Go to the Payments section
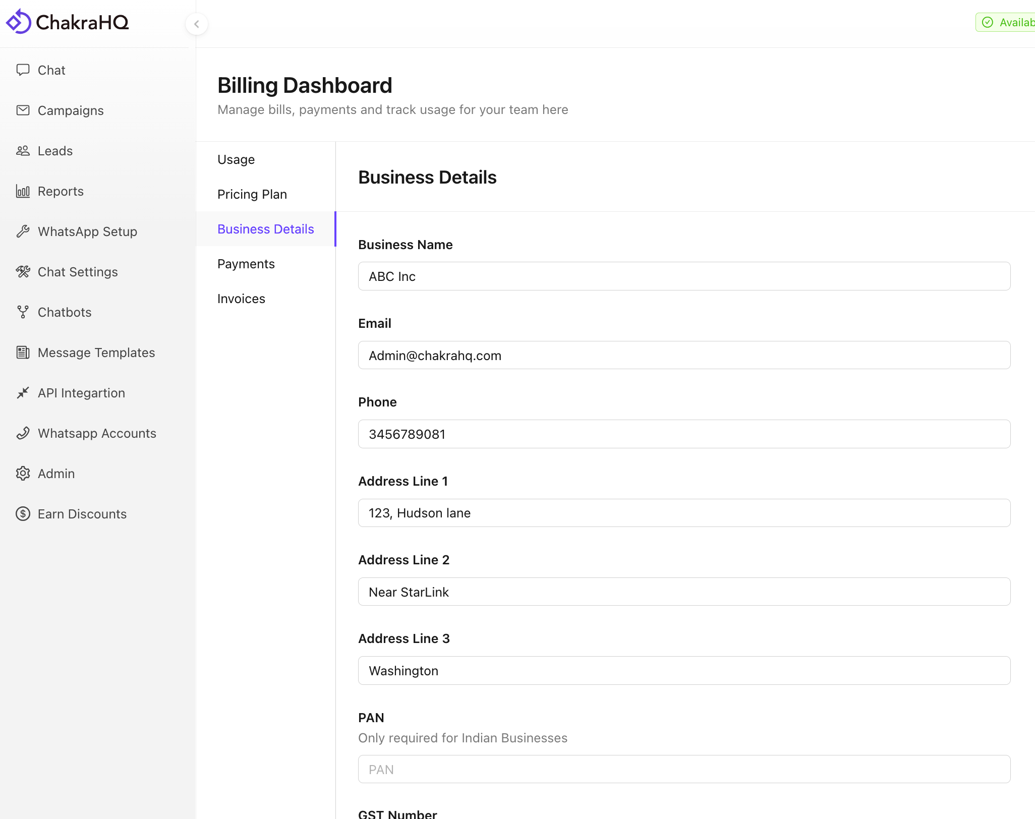The width and height of the screenshot is (1035, 819). tap(246, 264)
